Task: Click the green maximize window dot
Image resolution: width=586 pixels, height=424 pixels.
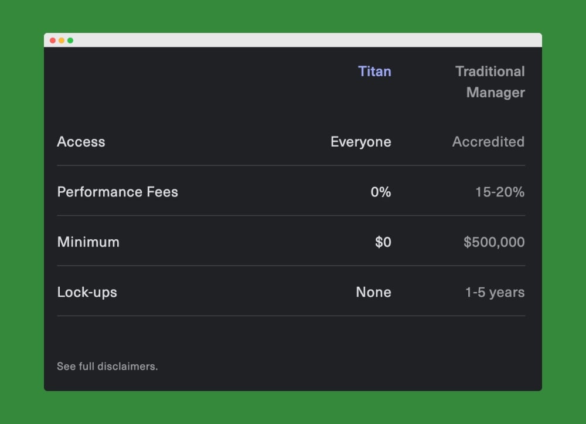Action: [x=70, y=40]
